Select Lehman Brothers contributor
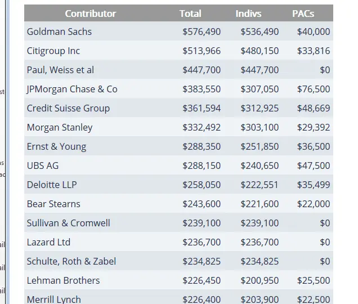This screenshot has width=358, height=304. [x=63, y=280]
